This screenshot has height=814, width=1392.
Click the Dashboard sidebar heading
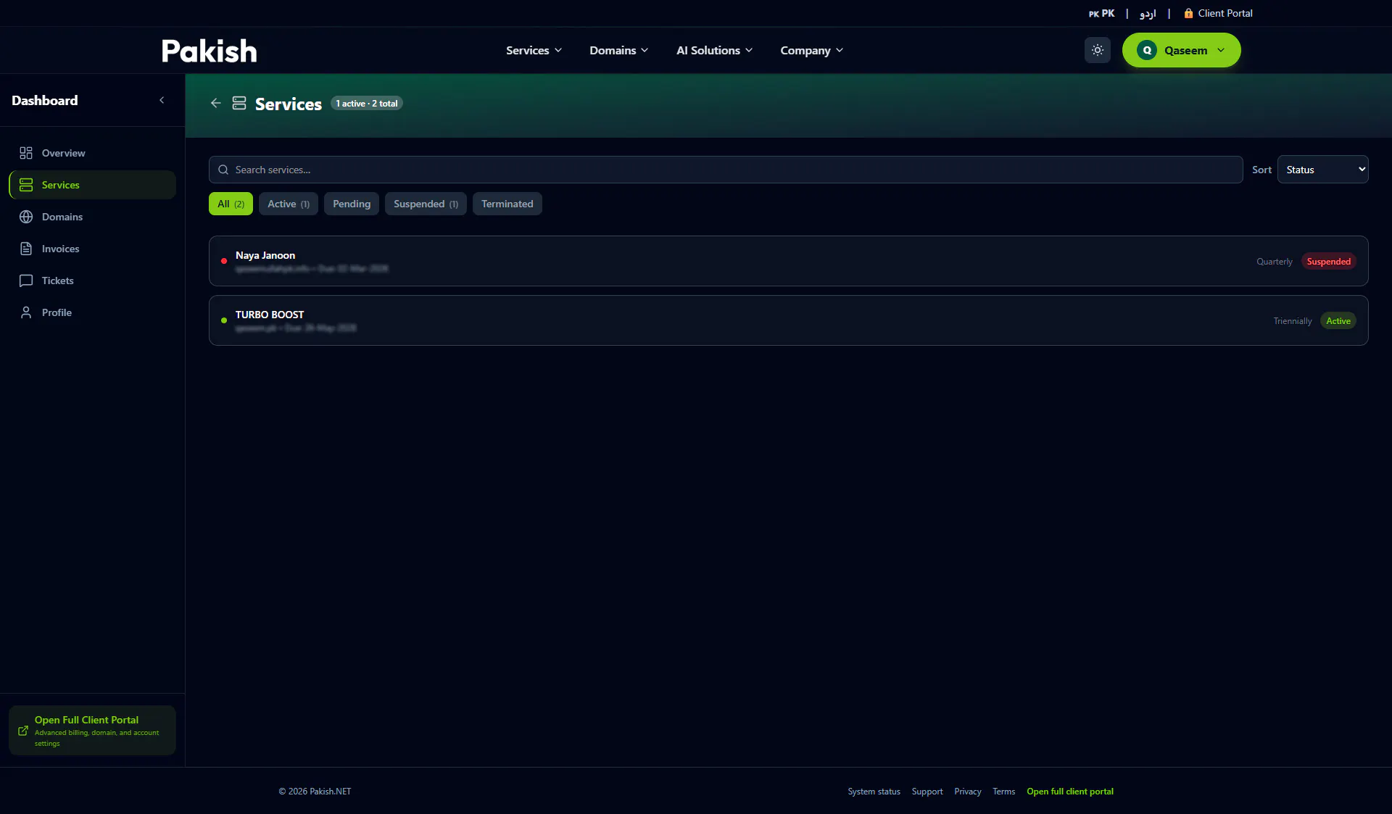point(45,100)
